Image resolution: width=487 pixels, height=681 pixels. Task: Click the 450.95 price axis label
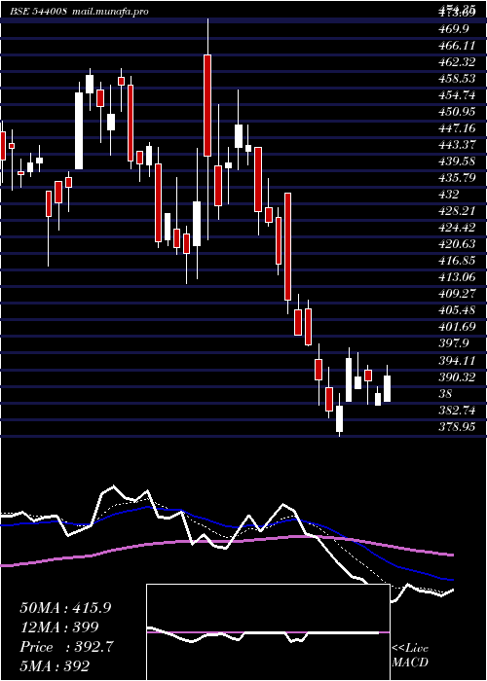[x=457, y=112]
